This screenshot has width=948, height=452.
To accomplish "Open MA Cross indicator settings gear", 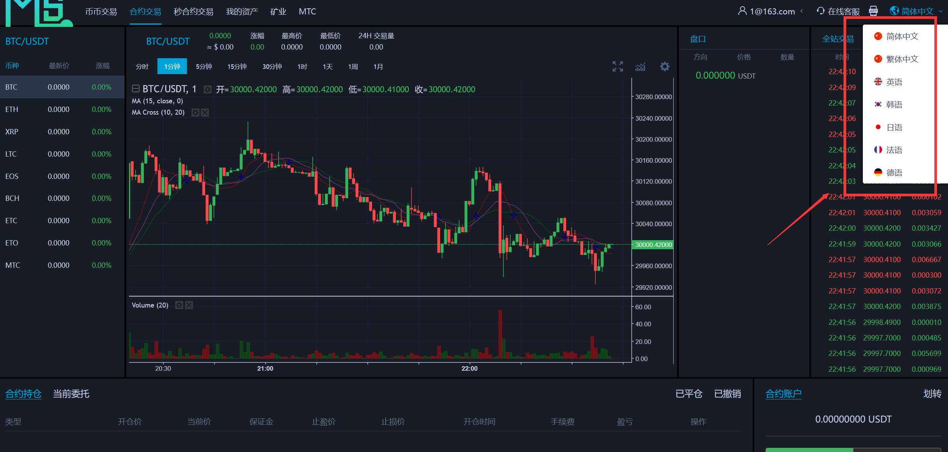I will pos(195,112).
